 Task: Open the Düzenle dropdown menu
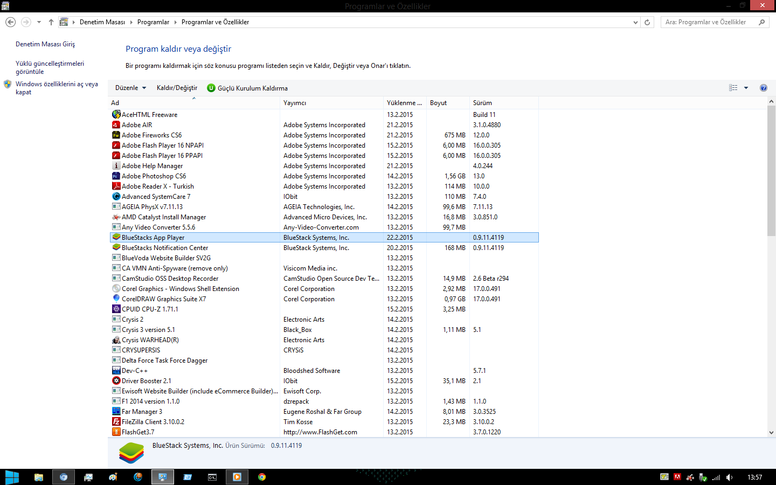coord(130,88)
